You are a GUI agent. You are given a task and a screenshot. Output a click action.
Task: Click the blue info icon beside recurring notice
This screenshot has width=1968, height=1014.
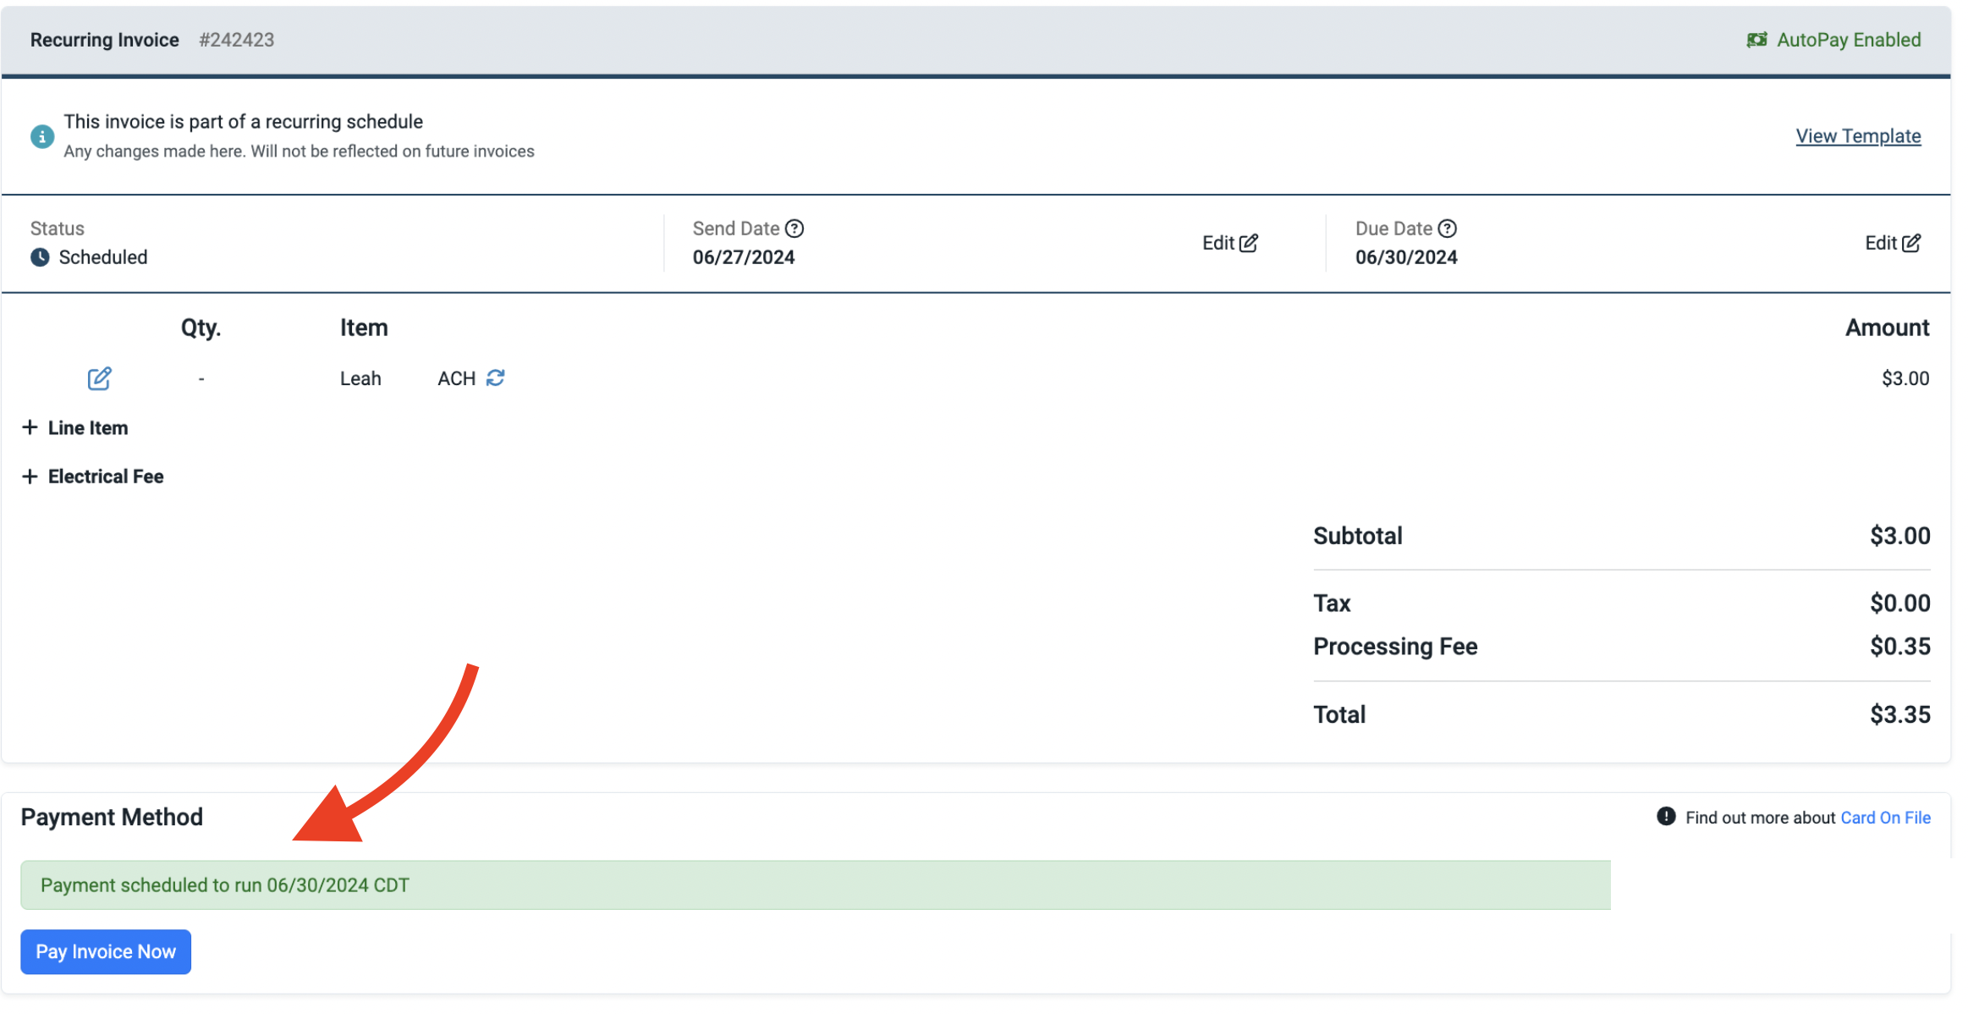[42, 136]
